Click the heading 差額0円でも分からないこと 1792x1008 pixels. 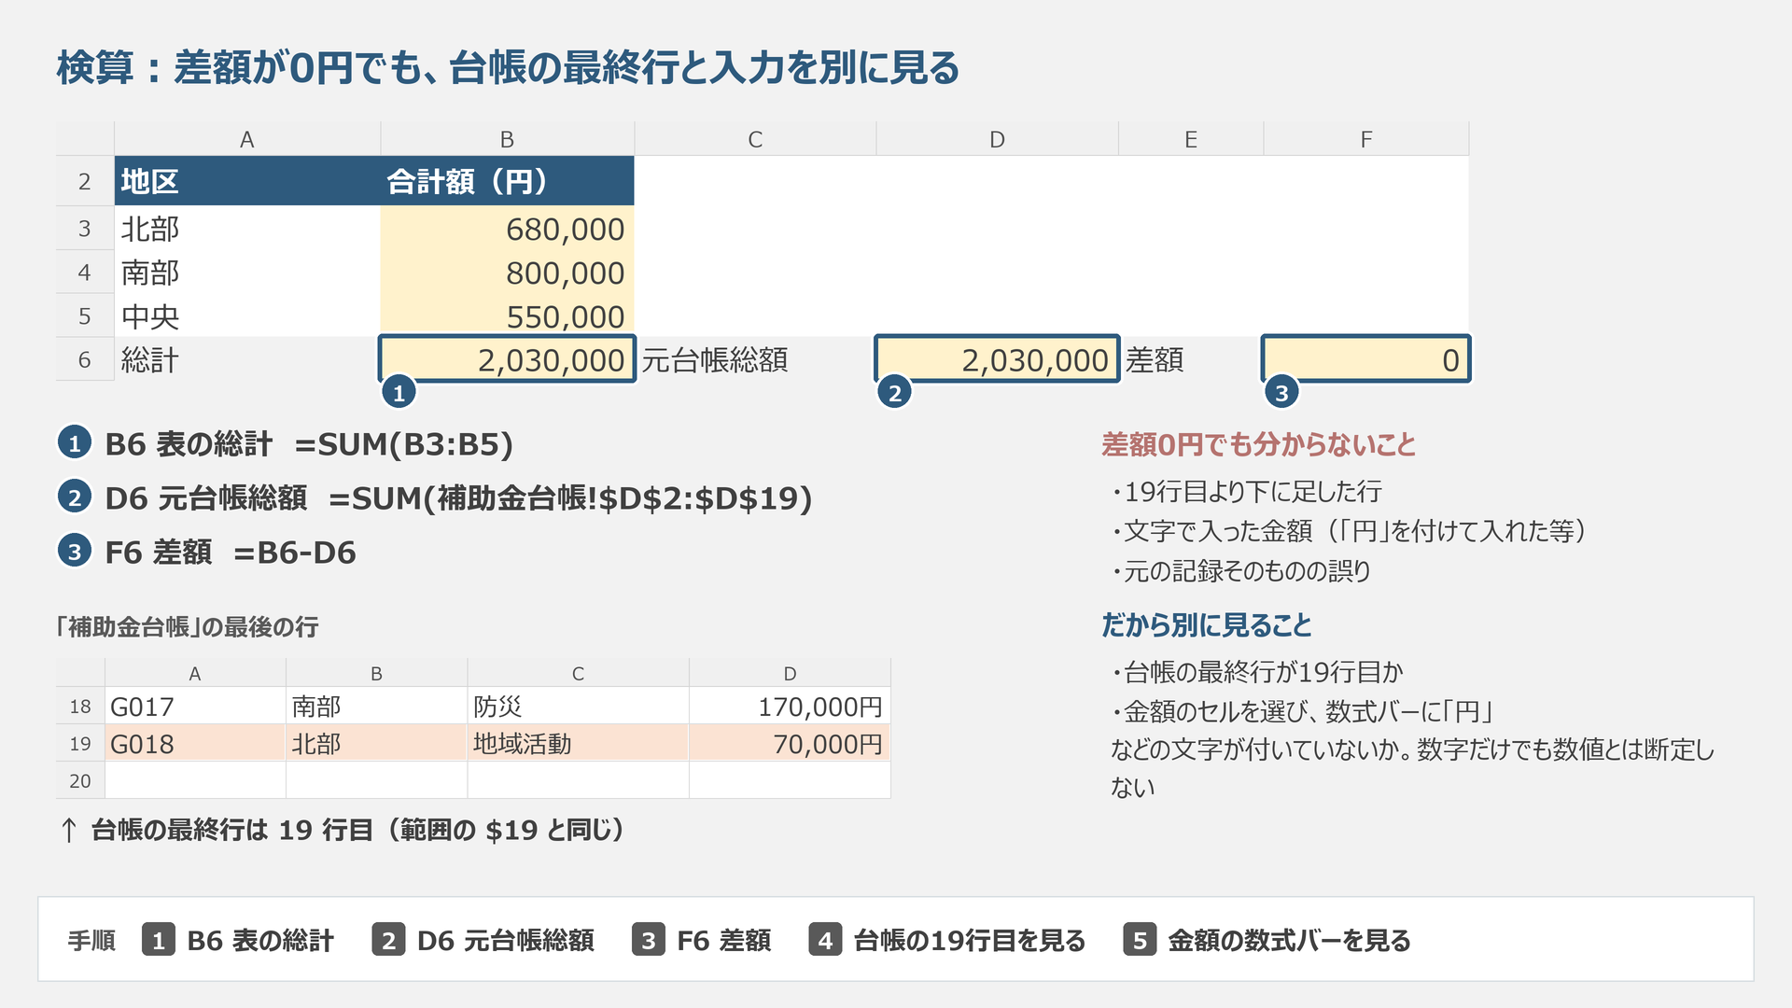1258,444
